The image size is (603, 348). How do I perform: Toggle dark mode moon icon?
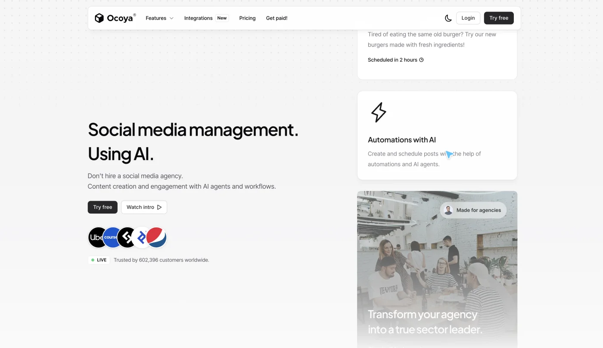click(448, 18)
